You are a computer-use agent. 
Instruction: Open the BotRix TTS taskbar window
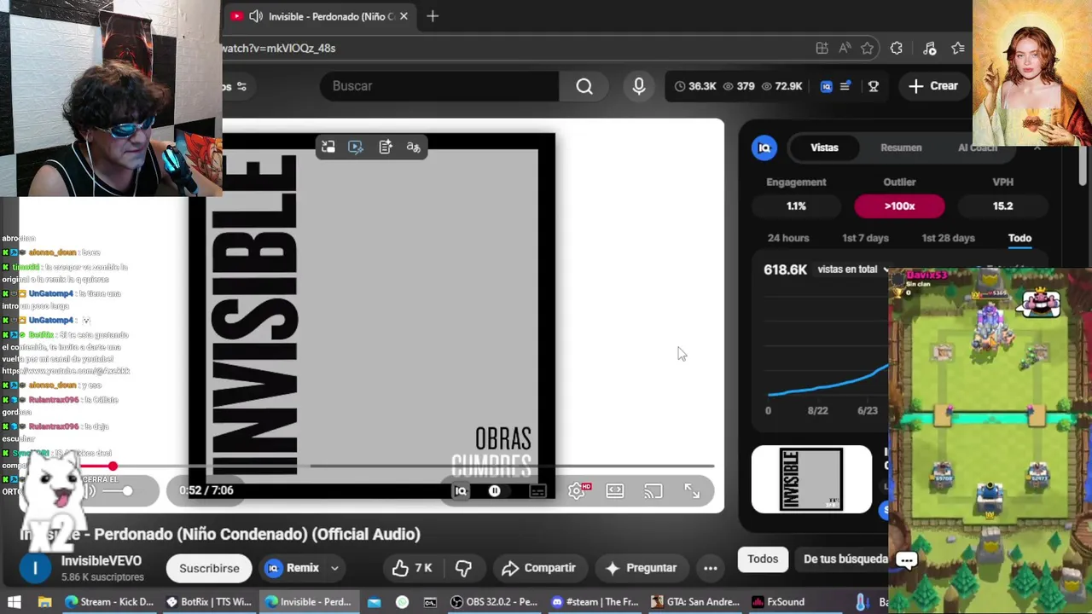click(208, 602)
